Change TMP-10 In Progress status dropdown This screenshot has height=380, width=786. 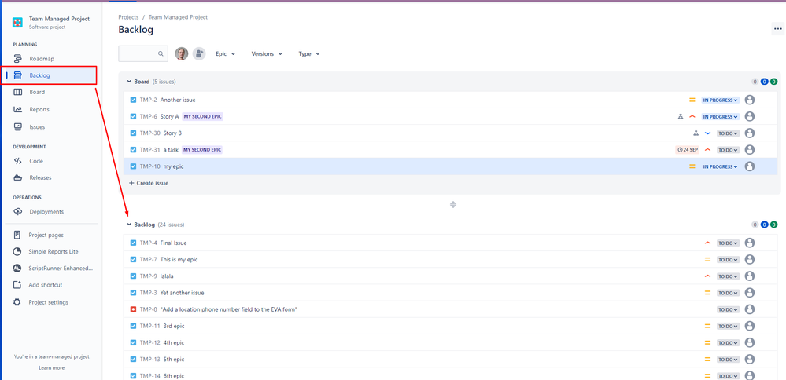coord(721,166)
